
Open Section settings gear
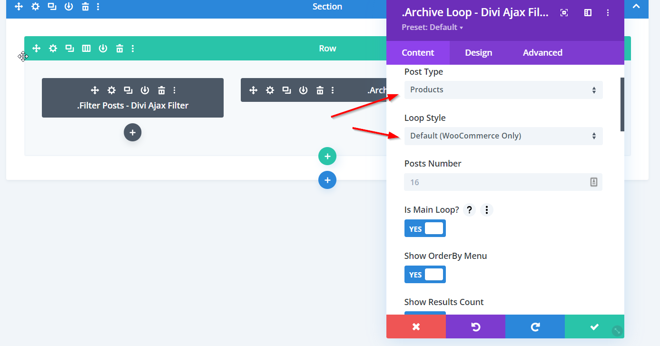coord(35,7)
